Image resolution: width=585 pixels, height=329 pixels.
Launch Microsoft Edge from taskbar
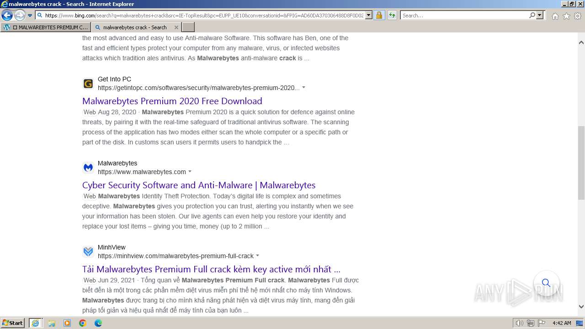click(x=98, y=323)
